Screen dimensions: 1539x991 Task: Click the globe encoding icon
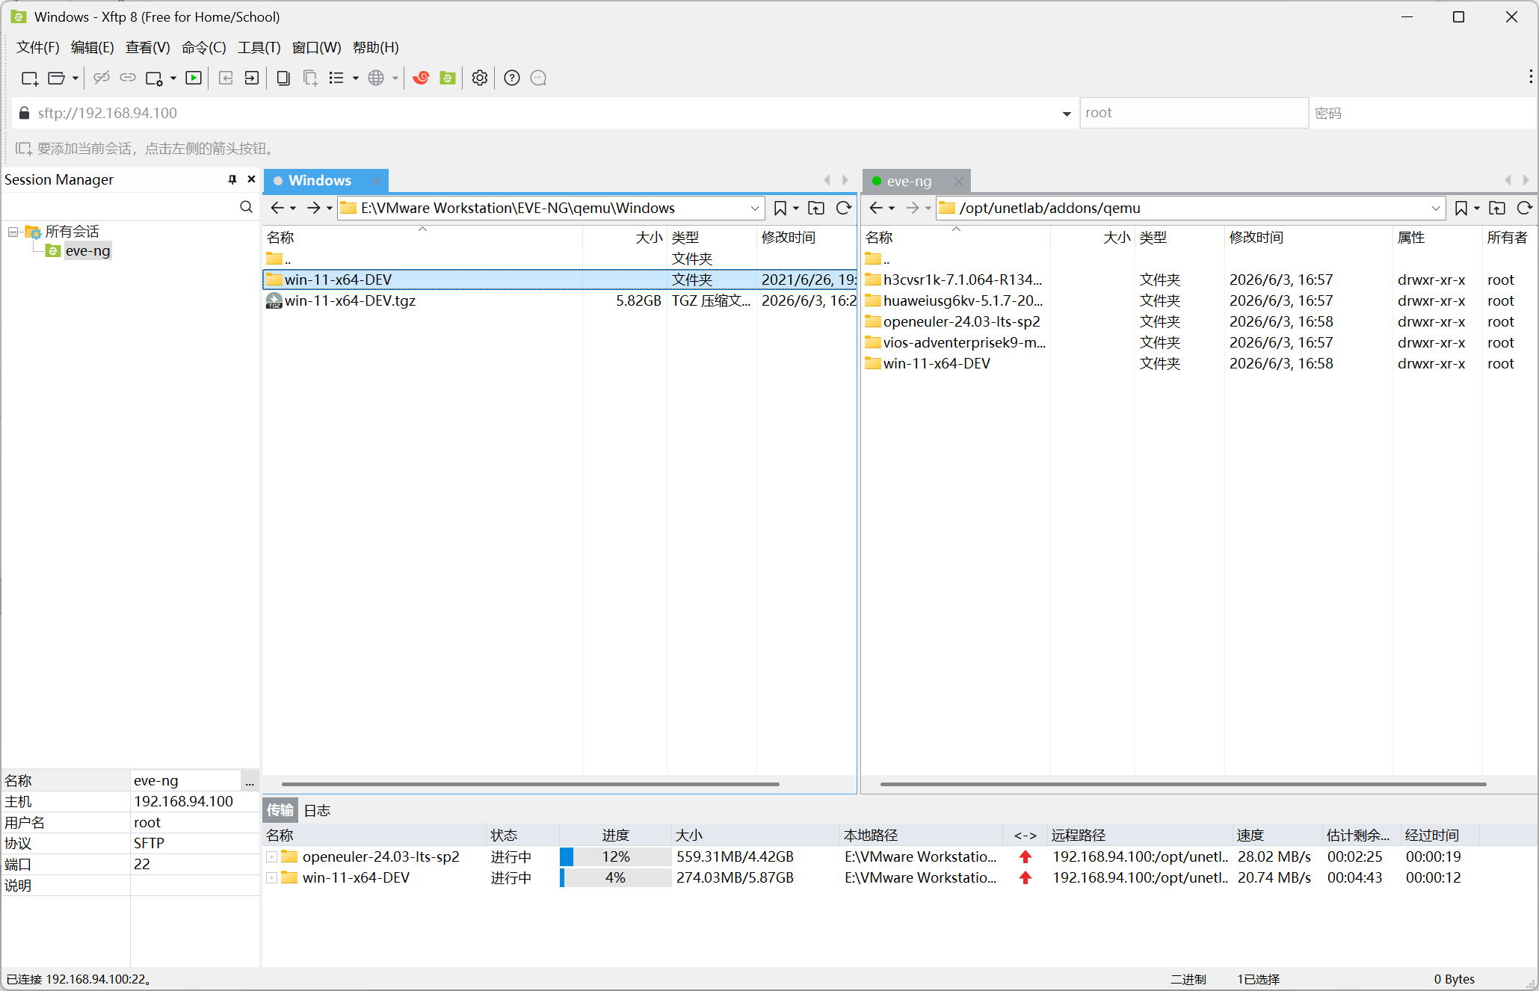pos(376,78)
